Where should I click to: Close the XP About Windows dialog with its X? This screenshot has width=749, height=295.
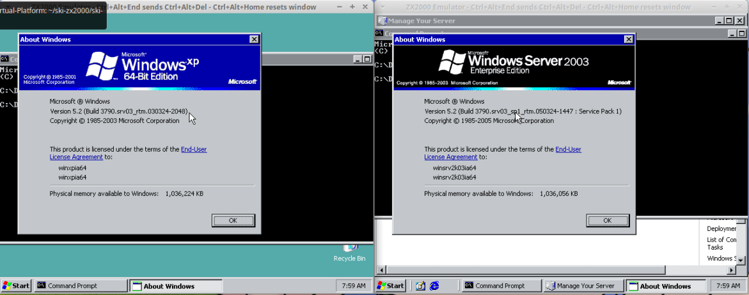(255, 40)
